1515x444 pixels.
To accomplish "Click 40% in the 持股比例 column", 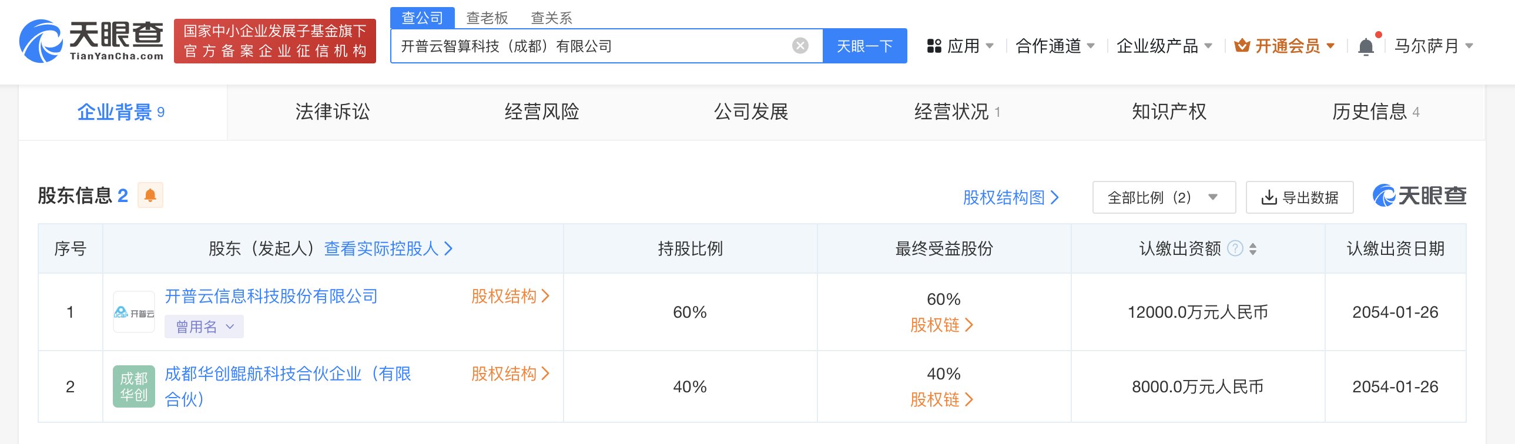I will (x=690, y=386).
